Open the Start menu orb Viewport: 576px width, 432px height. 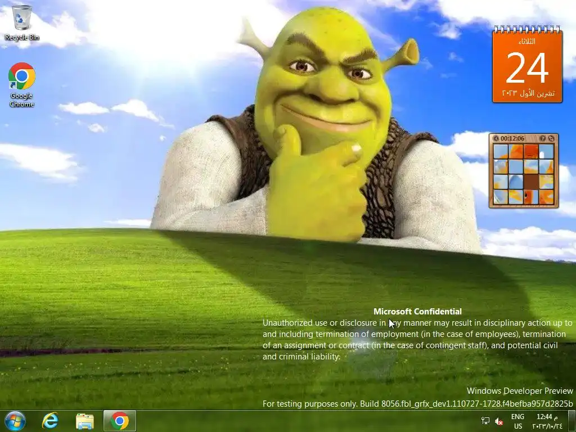coord(15,421)
